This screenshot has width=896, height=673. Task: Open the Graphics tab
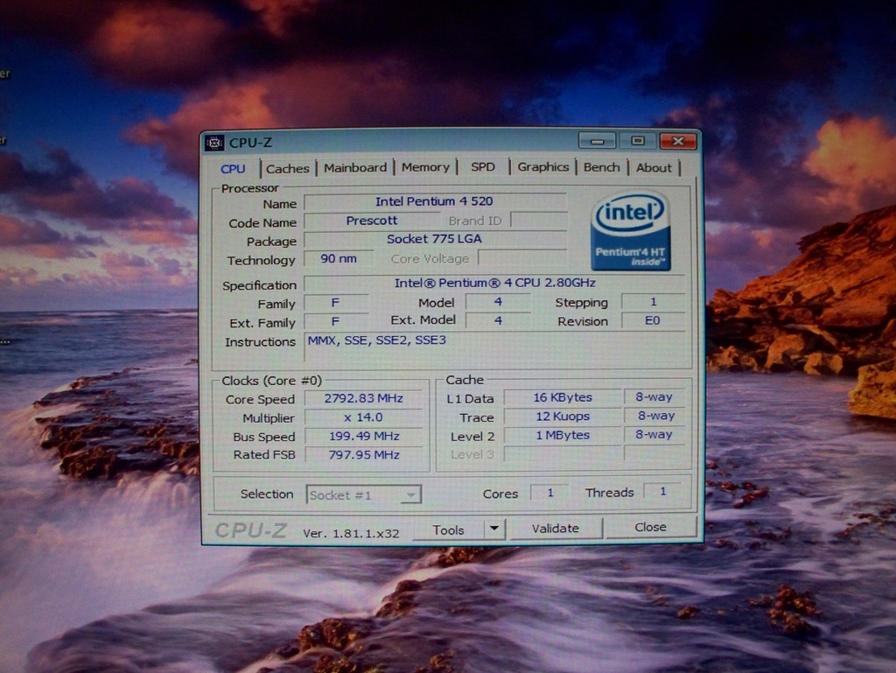coord(543,167)
